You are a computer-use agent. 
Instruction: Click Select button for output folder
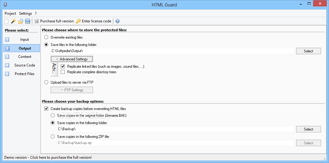(308, 51)
